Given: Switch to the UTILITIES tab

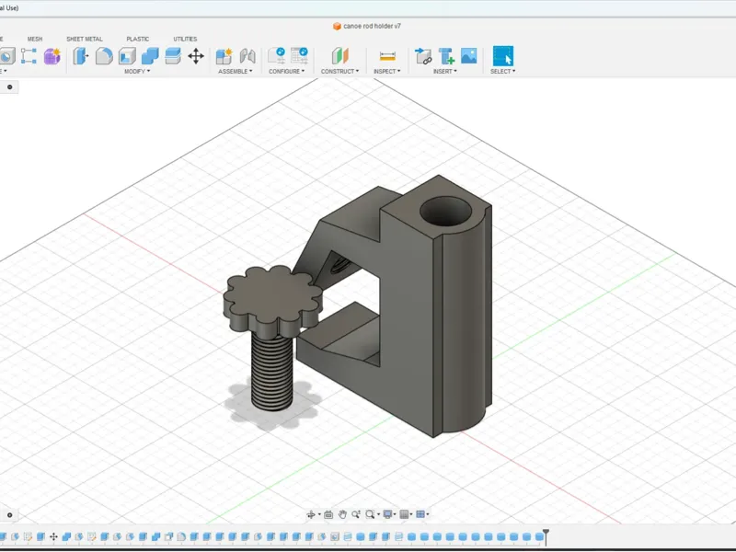Looking at the screenshot, I should tap(185, 39).
